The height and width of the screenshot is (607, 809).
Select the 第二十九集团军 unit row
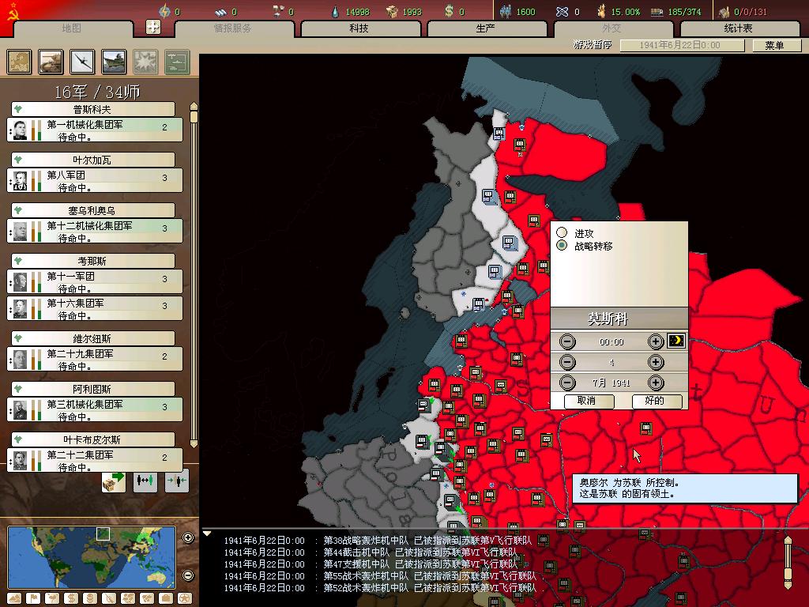[x=95, y=360]
